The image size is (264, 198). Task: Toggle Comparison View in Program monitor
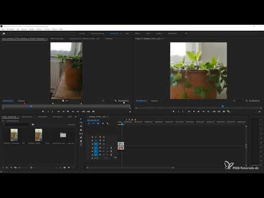[228, 112]
